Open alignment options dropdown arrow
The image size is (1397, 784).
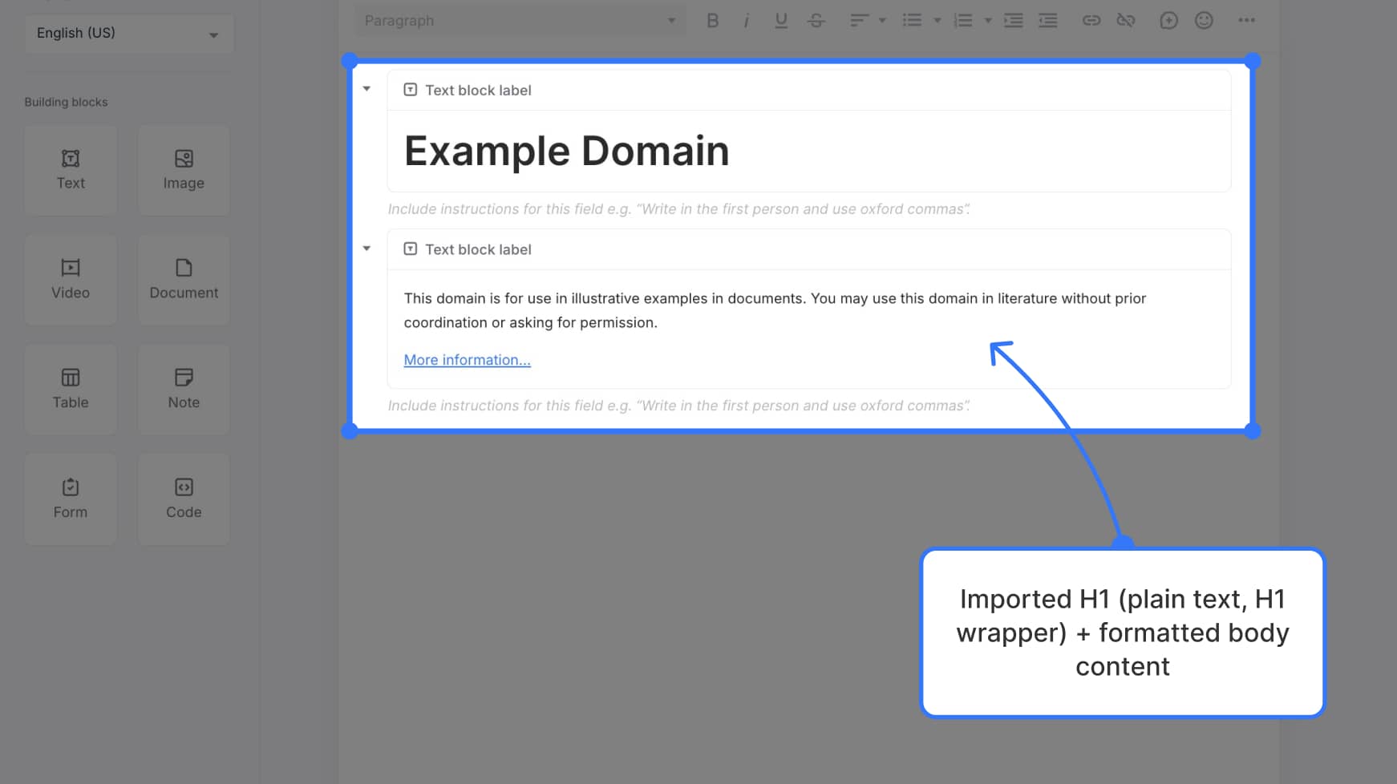(x=882, y=21)
